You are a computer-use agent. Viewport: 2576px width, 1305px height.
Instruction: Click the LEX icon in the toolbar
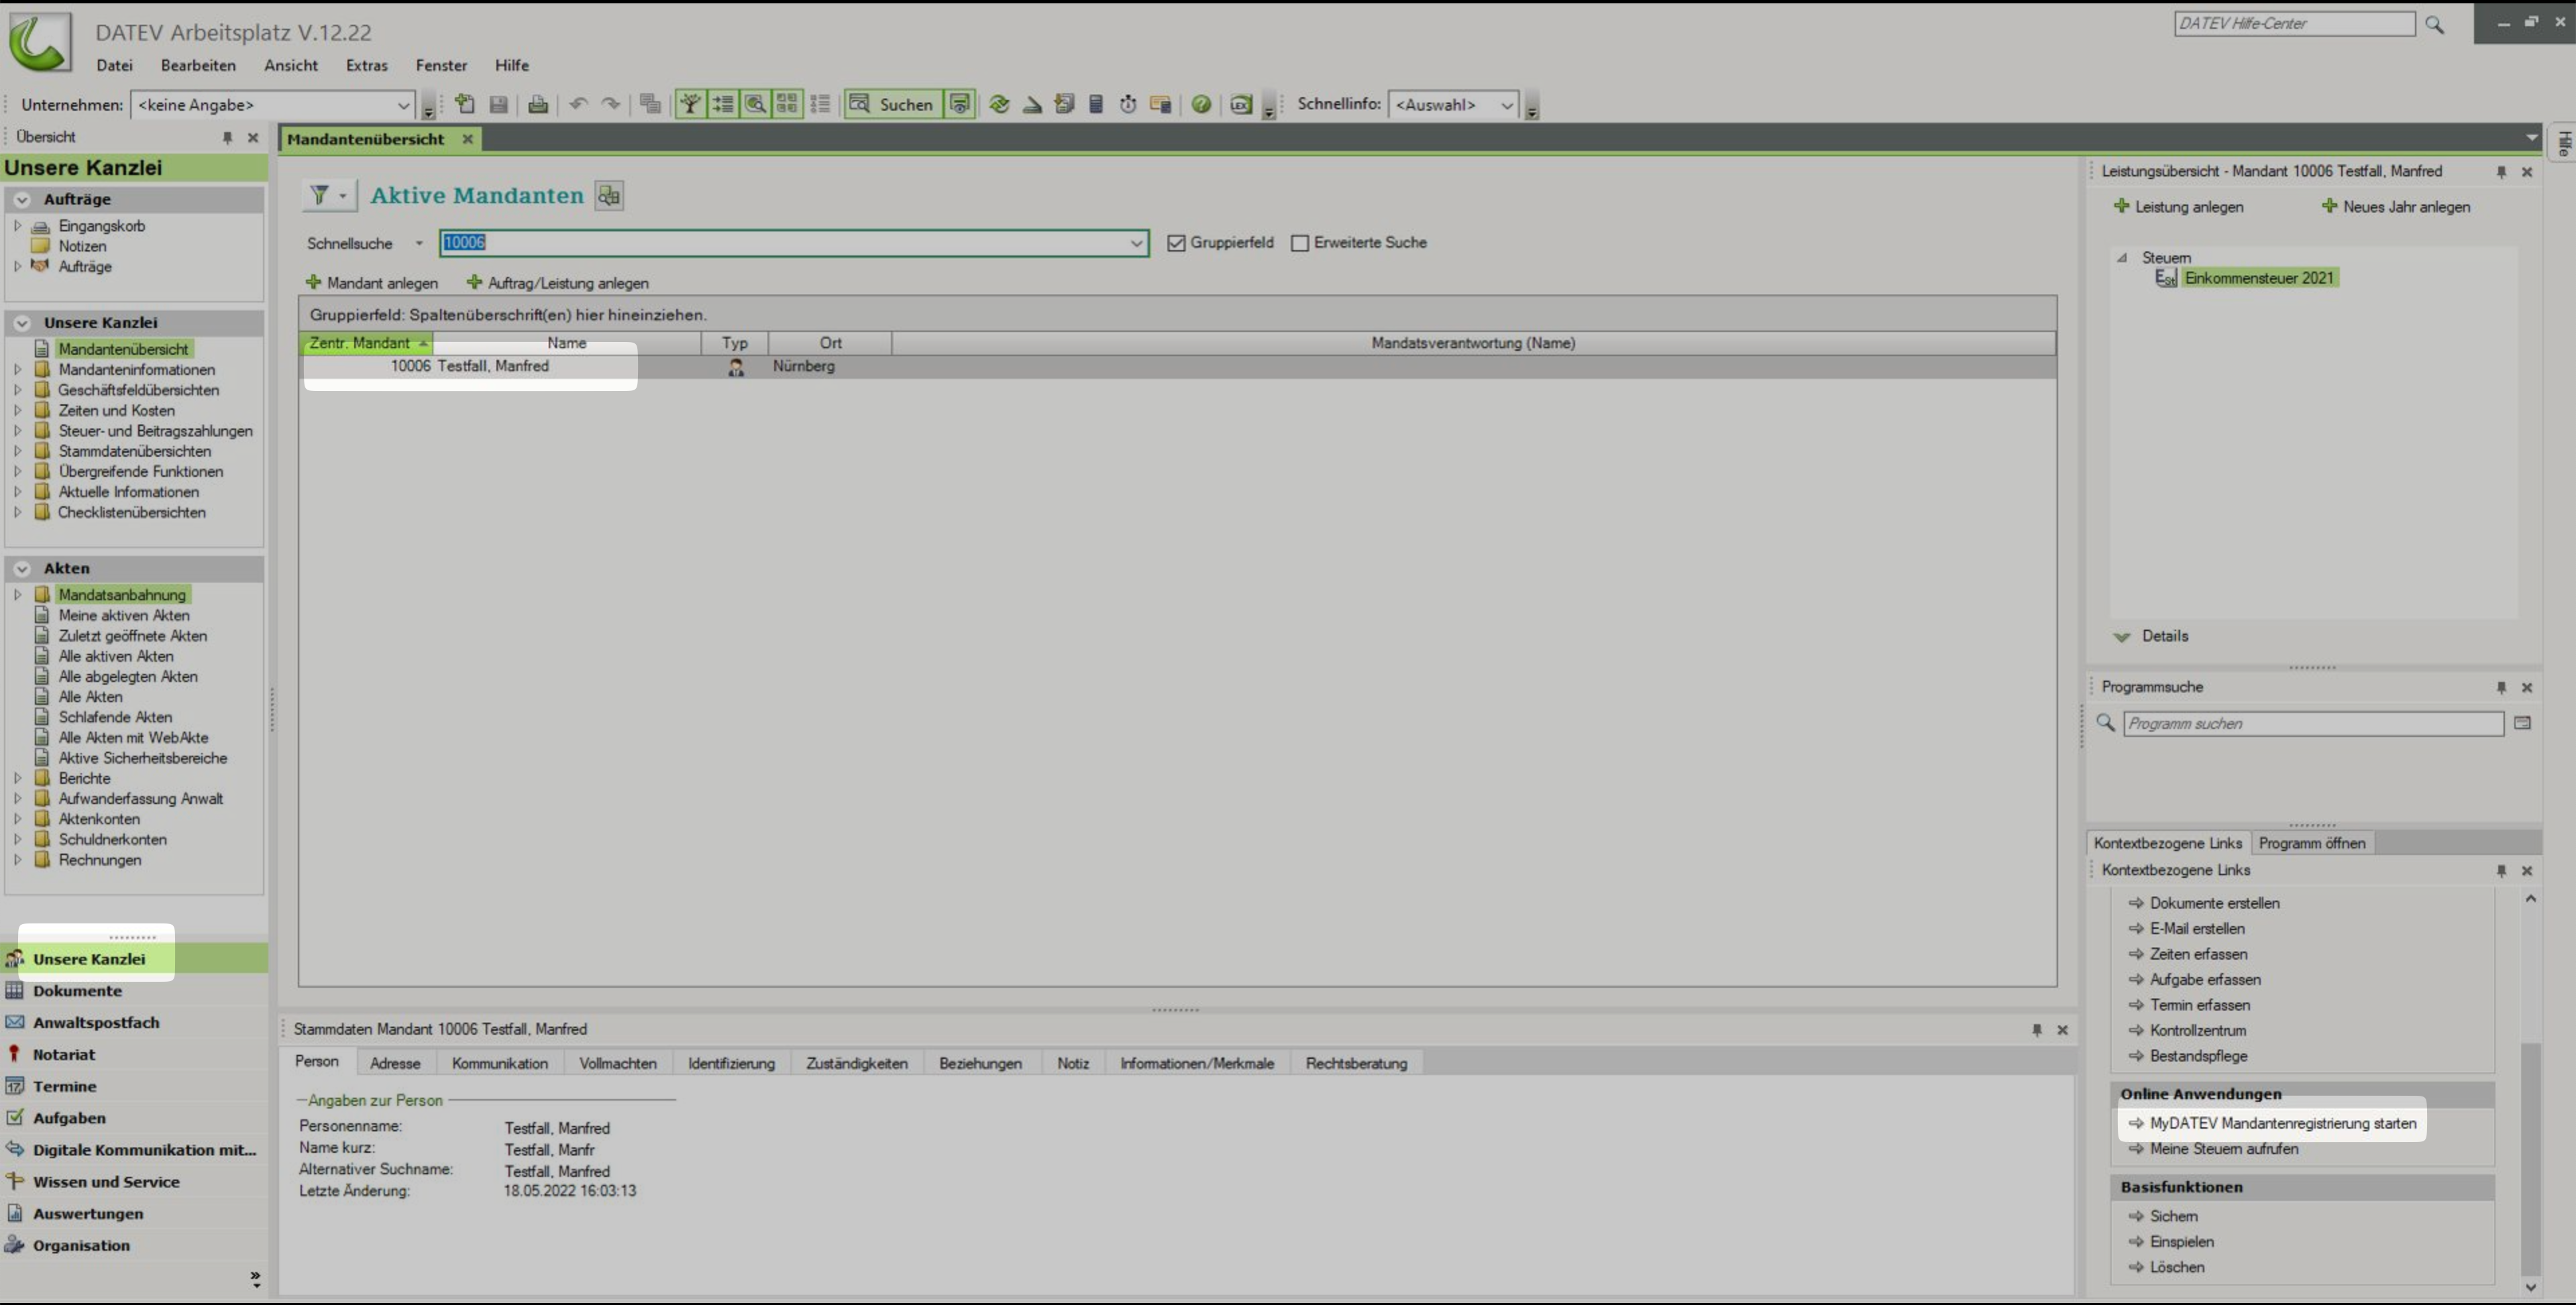(1241, 104)
